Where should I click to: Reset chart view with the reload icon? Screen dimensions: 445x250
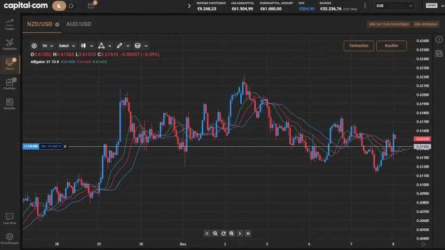point(223,233)
